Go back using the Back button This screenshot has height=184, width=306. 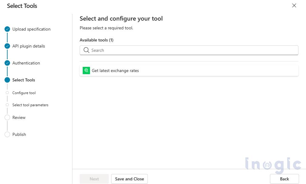[x=284, y=179]
